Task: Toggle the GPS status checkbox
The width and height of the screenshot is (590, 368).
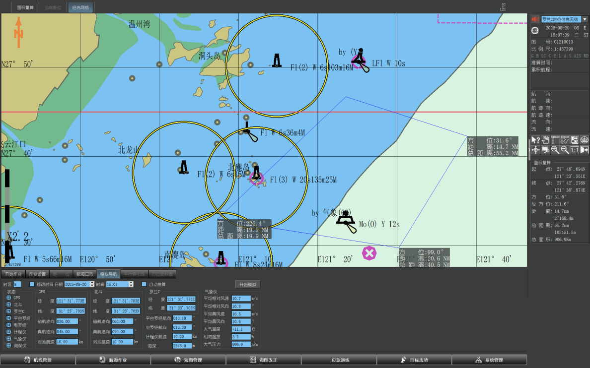Action: (8, 298)
